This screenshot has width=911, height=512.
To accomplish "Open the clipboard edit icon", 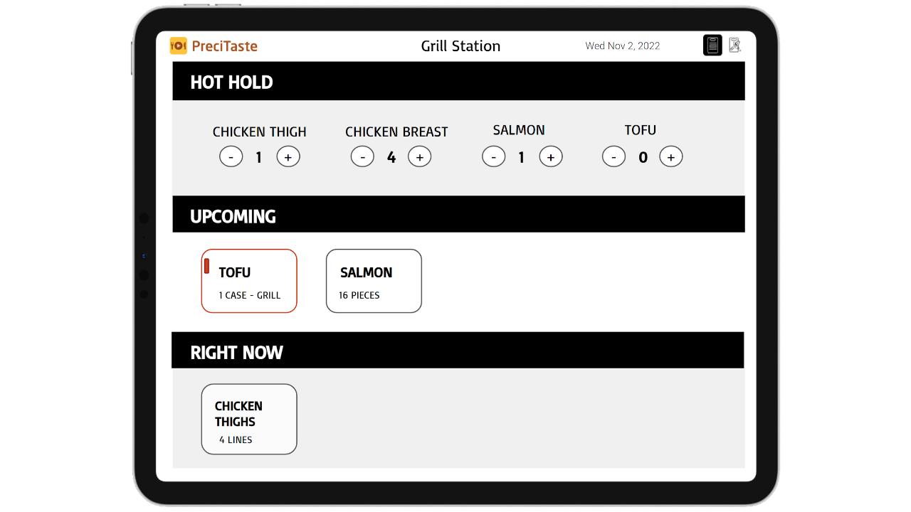I will pos(734,45).
